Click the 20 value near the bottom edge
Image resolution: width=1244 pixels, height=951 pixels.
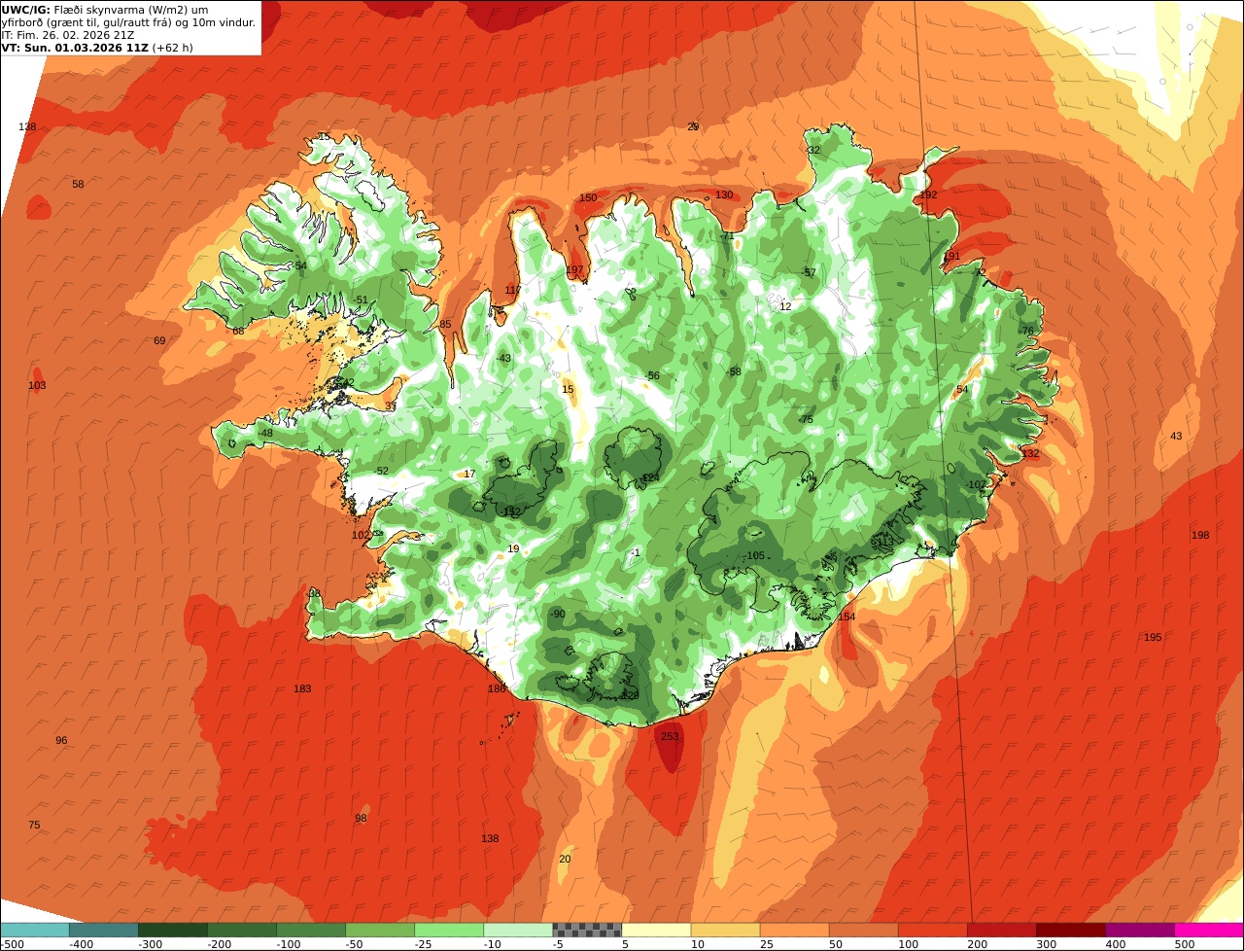565,860
